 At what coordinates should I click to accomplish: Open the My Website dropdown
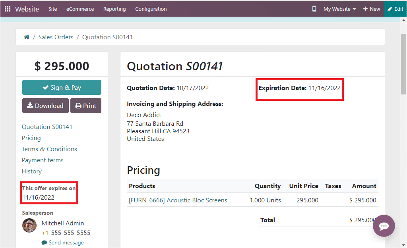339,8
